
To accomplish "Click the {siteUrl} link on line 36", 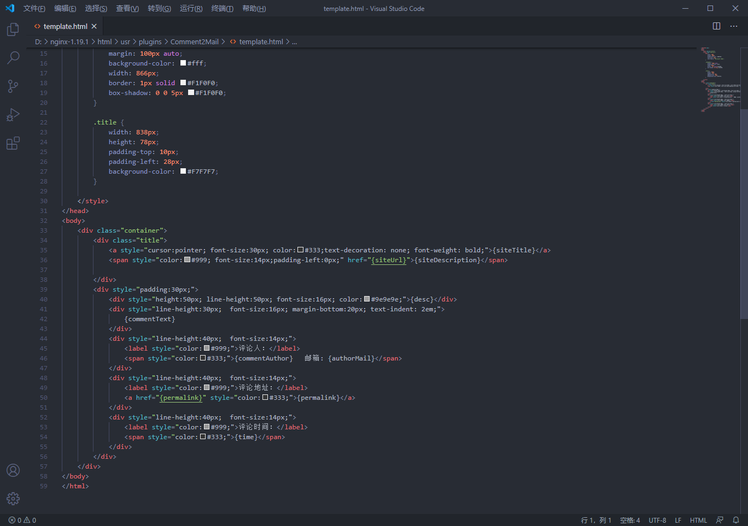I will pyautogui.click(x=389, y=260).
